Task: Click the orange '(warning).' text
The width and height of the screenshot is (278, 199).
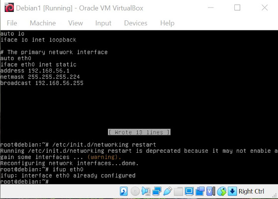Action: pos(104,157)
